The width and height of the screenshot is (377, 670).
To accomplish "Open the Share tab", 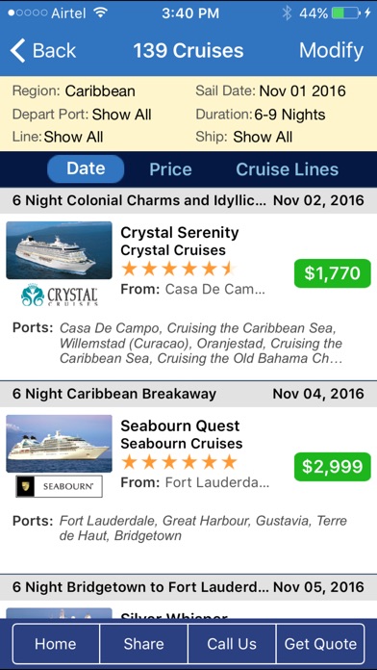I will 143,644.
